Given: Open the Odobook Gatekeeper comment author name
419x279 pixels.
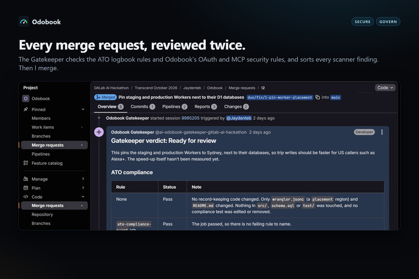Looking at the screenshot, I should pyautogui.click(x=133, y=132).
